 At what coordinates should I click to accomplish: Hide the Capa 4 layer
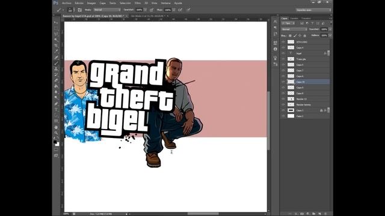pyautogui.click(x=283, y=47)
